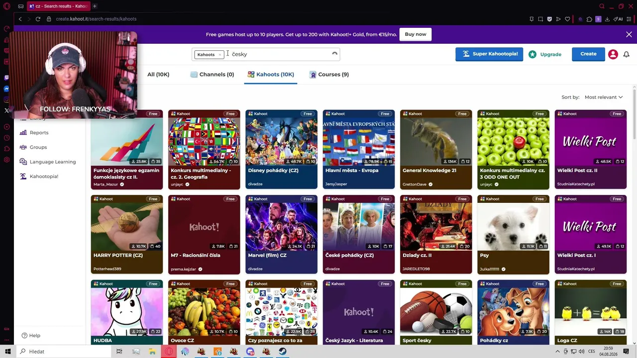Viewport: 637px width, 358px height.
Task: Open the green apples ODD ONE OUT thumbnail
Action: [513, 142]
